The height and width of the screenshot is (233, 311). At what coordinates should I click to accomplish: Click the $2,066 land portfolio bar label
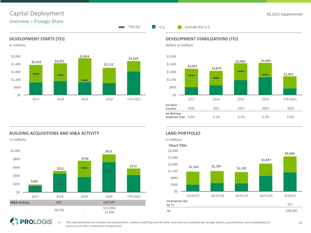tap(289, 154)
